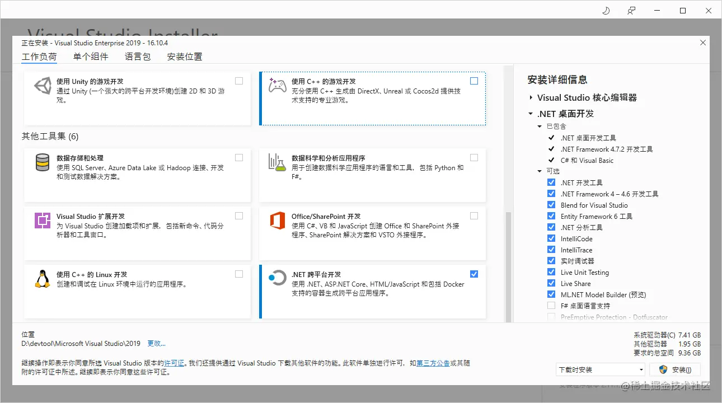Click the 其他工具集 (6) heading
722x403 pixels.
click(50, 136)
